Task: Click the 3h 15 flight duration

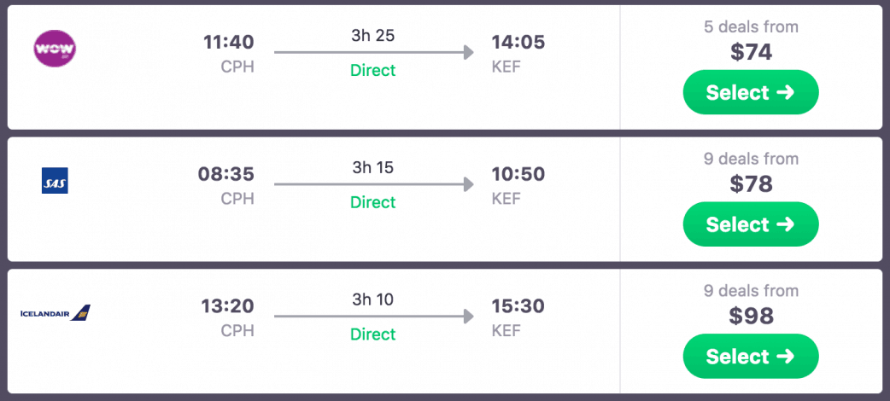Action: 373,167
